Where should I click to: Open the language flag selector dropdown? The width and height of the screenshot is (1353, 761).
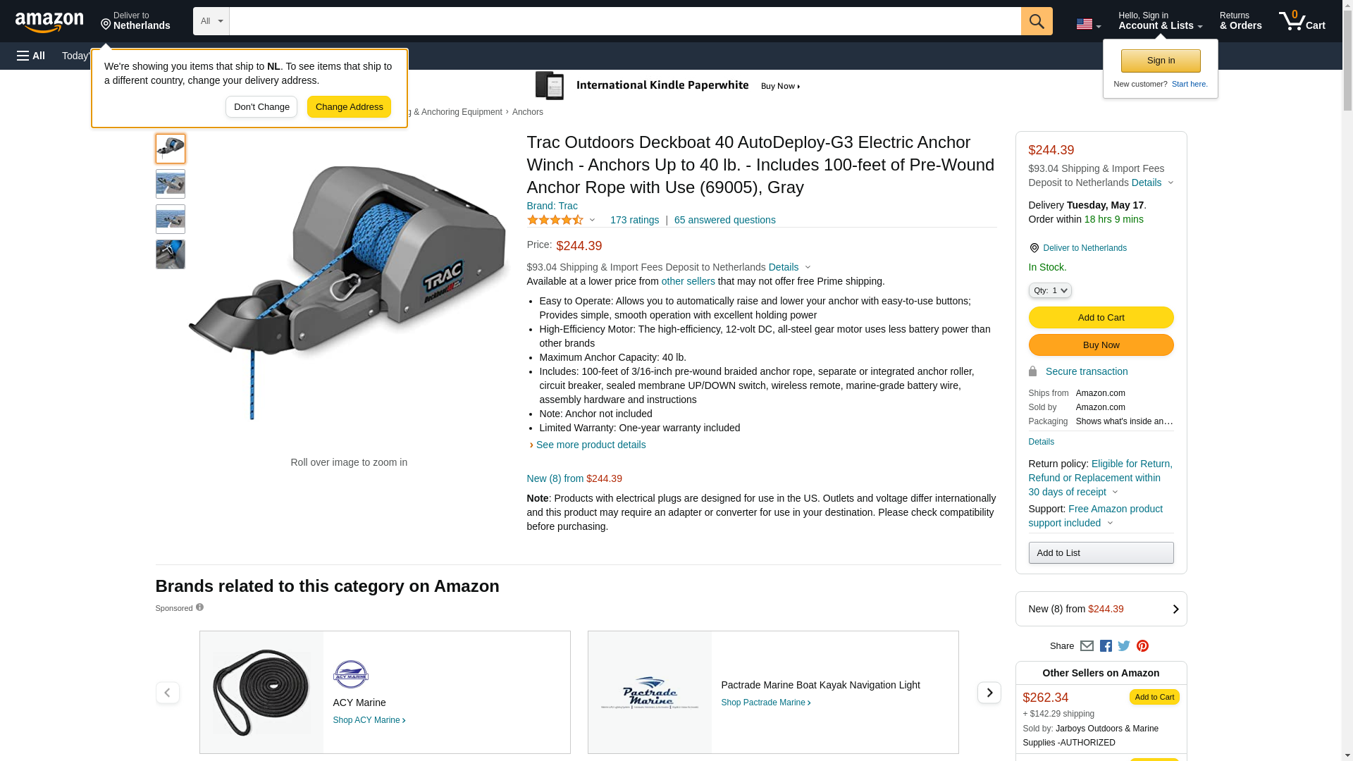coord(1088,24)
